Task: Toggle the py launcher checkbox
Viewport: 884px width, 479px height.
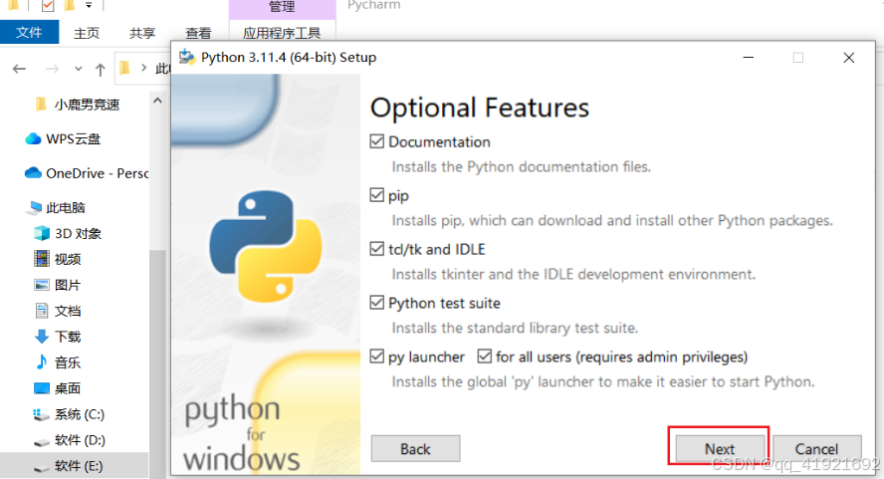Action: pos(377,356)
